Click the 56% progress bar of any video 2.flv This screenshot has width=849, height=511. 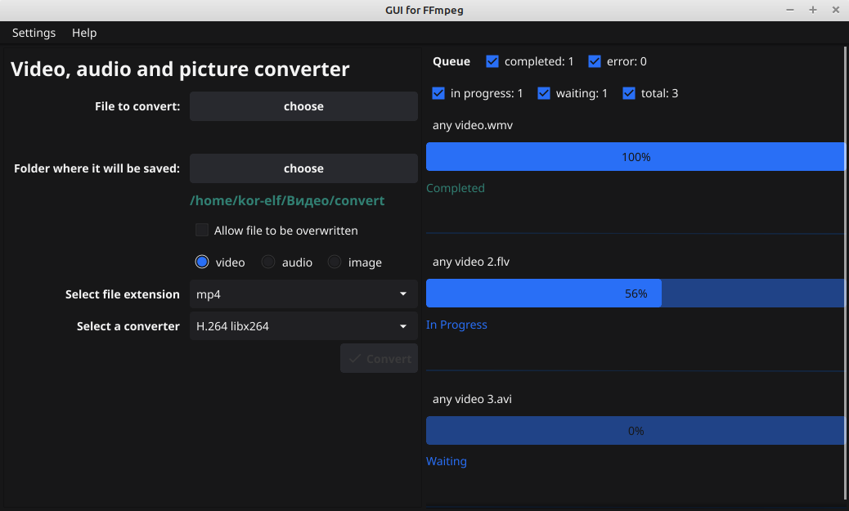pyautogui.click(x=636, y=294)
